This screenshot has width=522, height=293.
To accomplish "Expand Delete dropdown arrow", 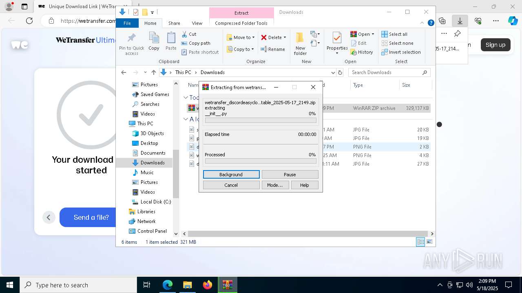I will click(285, 37).
